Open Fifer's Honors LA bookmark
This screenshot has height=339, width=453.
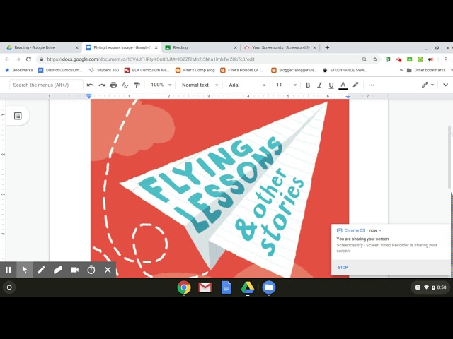[x=242, y=70]
